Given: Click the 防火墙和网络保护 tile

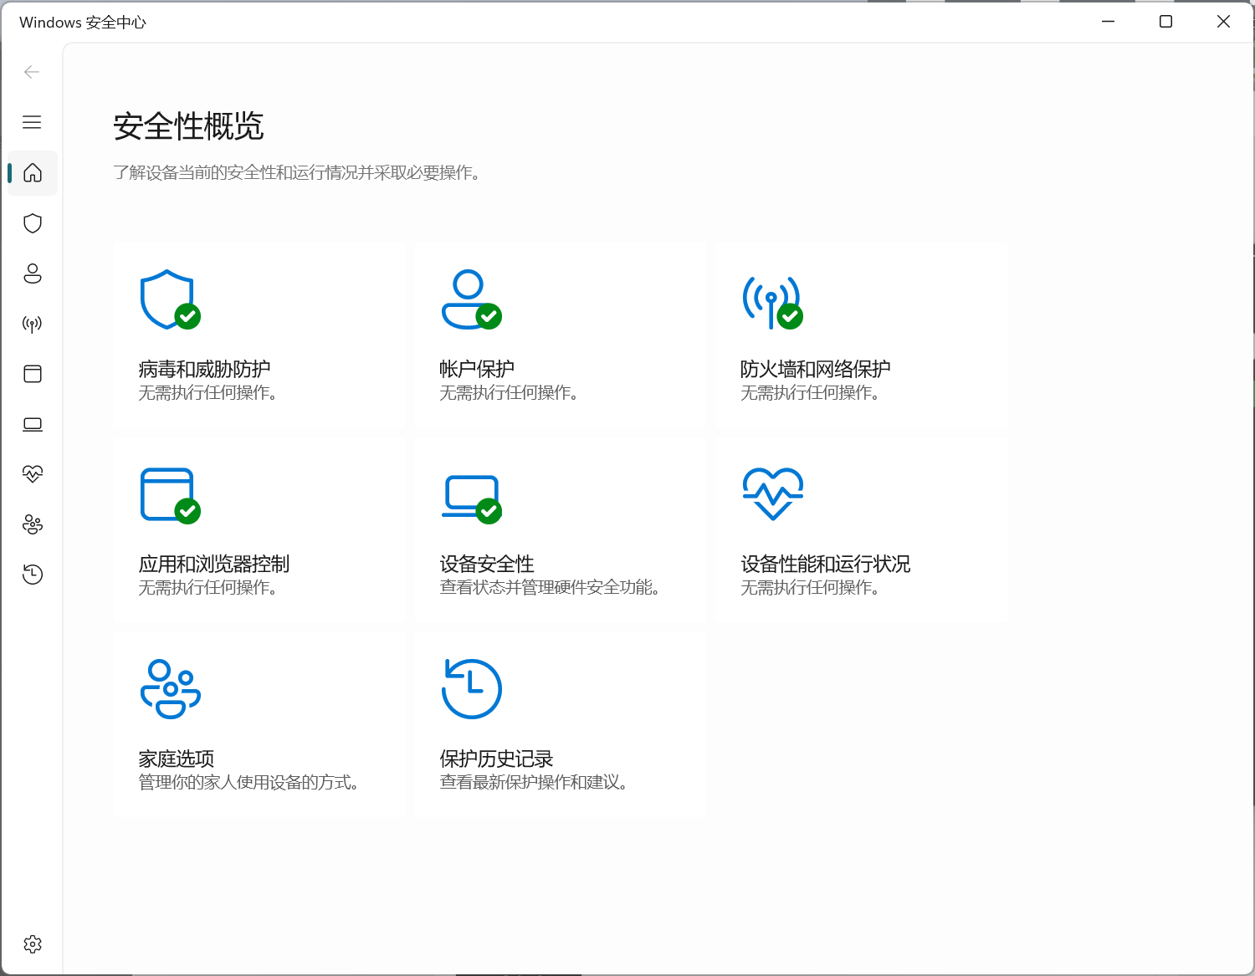Looking at the screenshot, I should [x=861, y=335].
